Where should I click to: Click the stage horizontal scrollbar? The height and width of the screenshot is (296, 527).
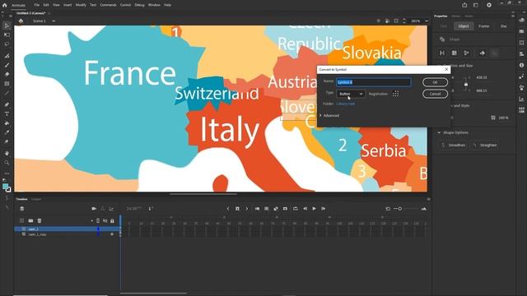tap(203, 194)
